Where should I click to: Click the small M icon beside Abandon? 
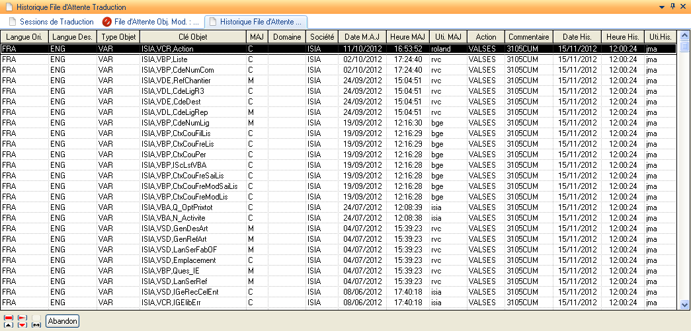pos(36,325)
